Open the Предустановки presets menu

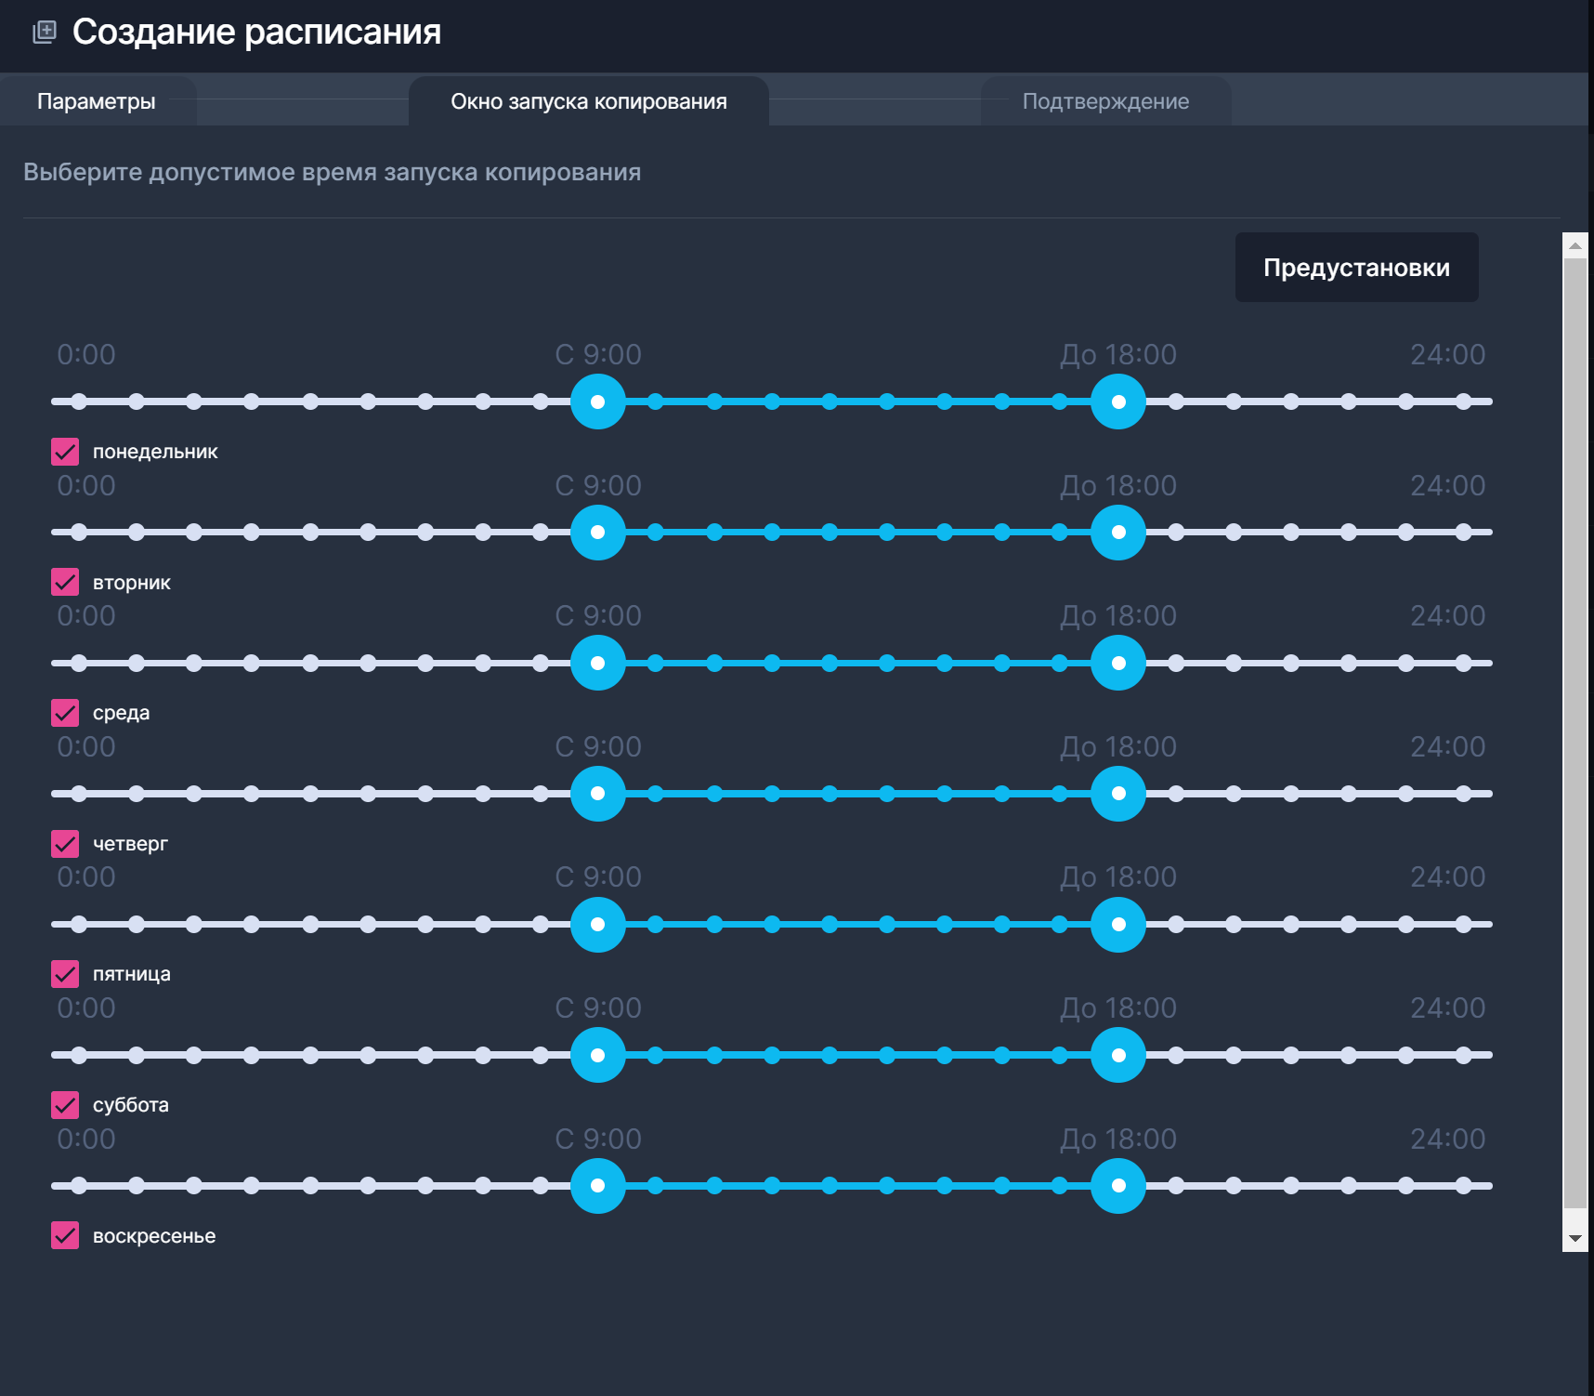[1355, 268]
